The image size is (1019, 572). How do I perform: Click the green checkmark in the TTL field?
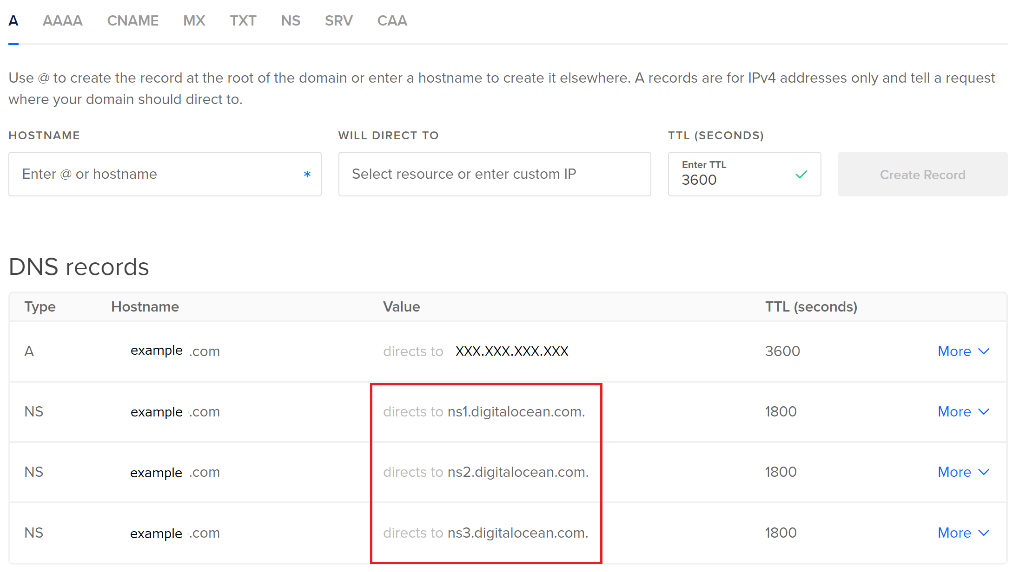[x=801, y=175]
